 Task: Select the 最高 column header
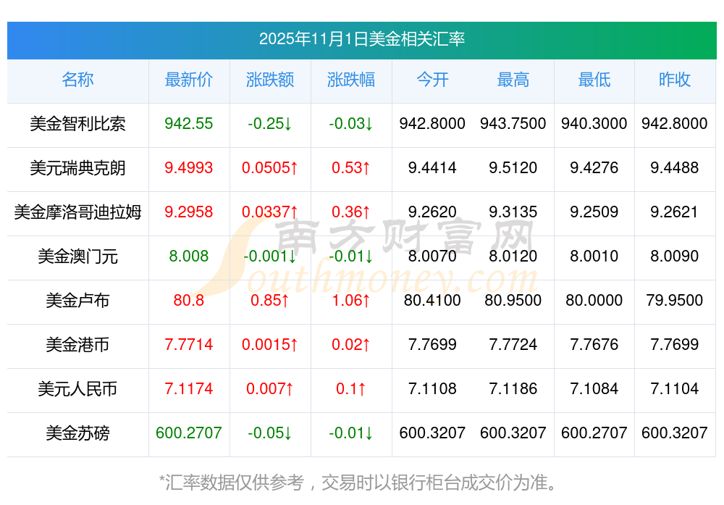(513, 80)
